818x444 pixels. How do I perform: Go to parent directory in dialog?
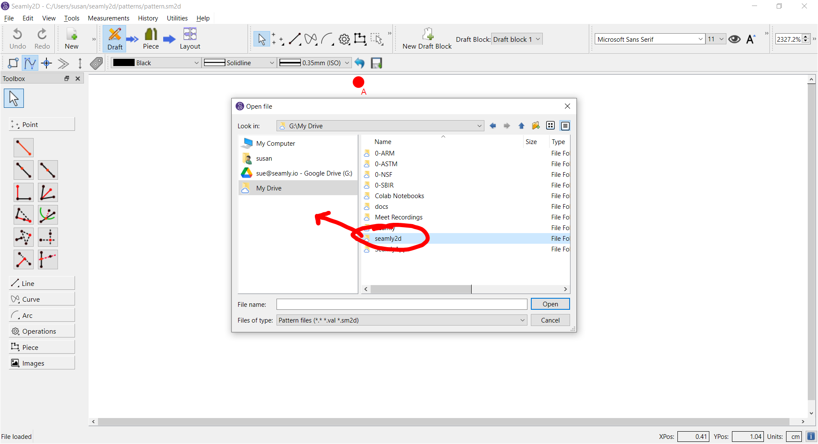coord(521,126)
